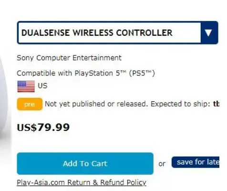Click the Compatible with PlayStation 5 text
This screenshot has width=227, height=191.
86,74
